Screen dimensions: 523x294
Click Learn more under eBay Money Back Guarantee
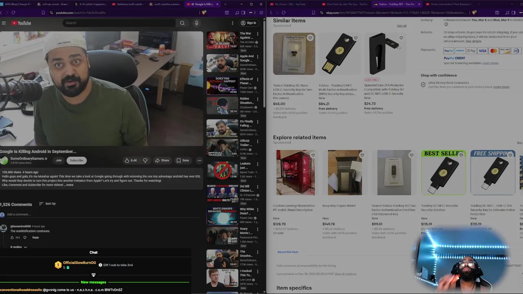501,87
